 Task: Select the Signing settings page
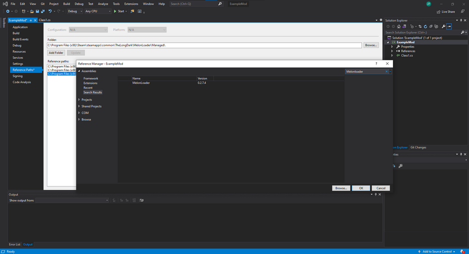(17, 76)
